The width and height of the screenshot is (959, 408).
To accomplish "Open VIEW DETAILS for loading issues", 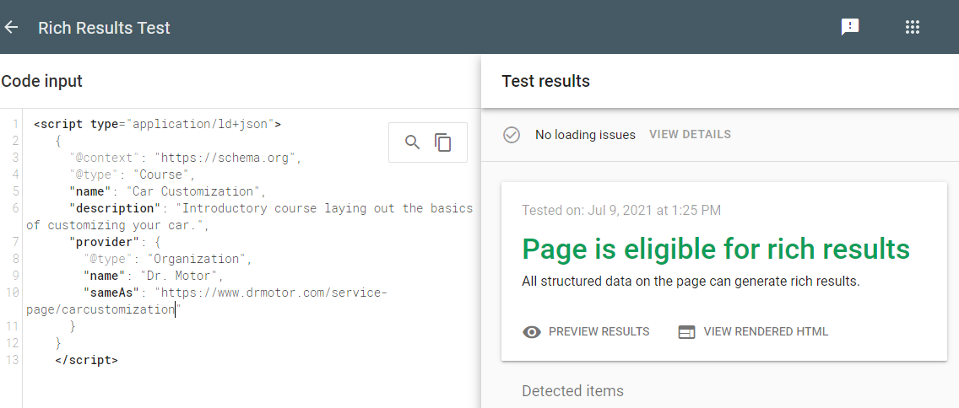I will [690, 135].
